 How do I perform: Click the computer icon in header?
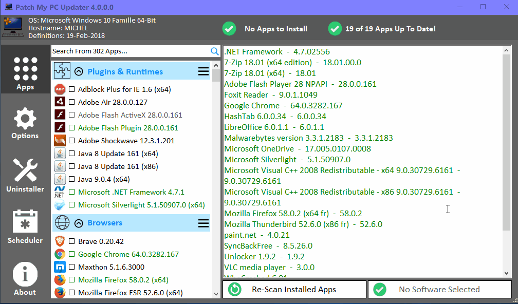coord(13,27)
